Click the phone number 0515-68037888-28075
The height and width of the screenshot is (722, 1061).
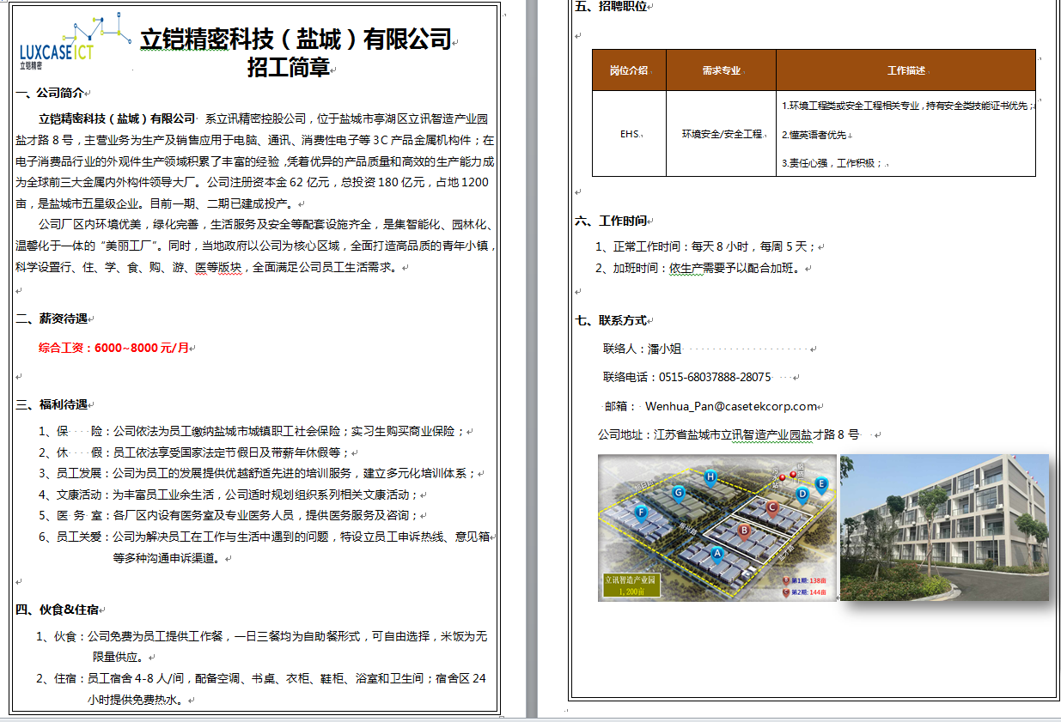714,377
